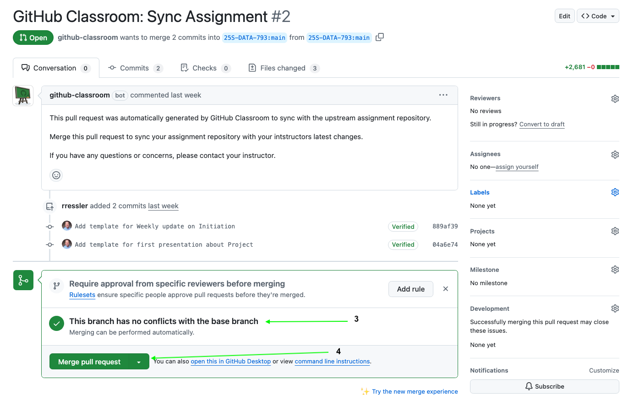The height and width of the screenshot is (395, 634).
Task: Click rressler avatar on first presentation commit
Action: 67,244
